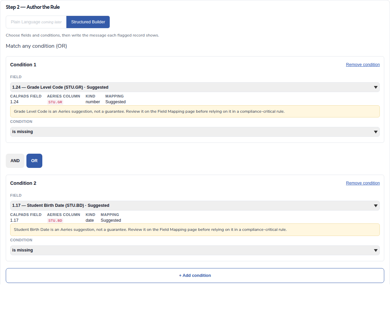Click the CALPADS field value 1.24
390x328 pixels.
pos(14,102)
